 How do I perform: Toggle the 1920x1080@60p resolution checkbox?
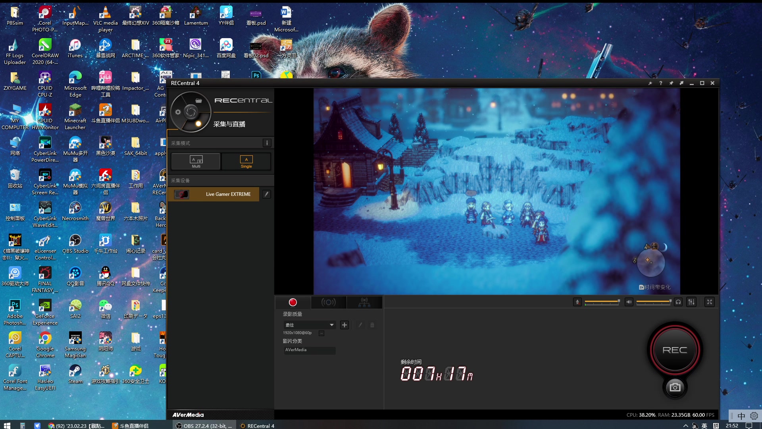(x=321, y=333)
